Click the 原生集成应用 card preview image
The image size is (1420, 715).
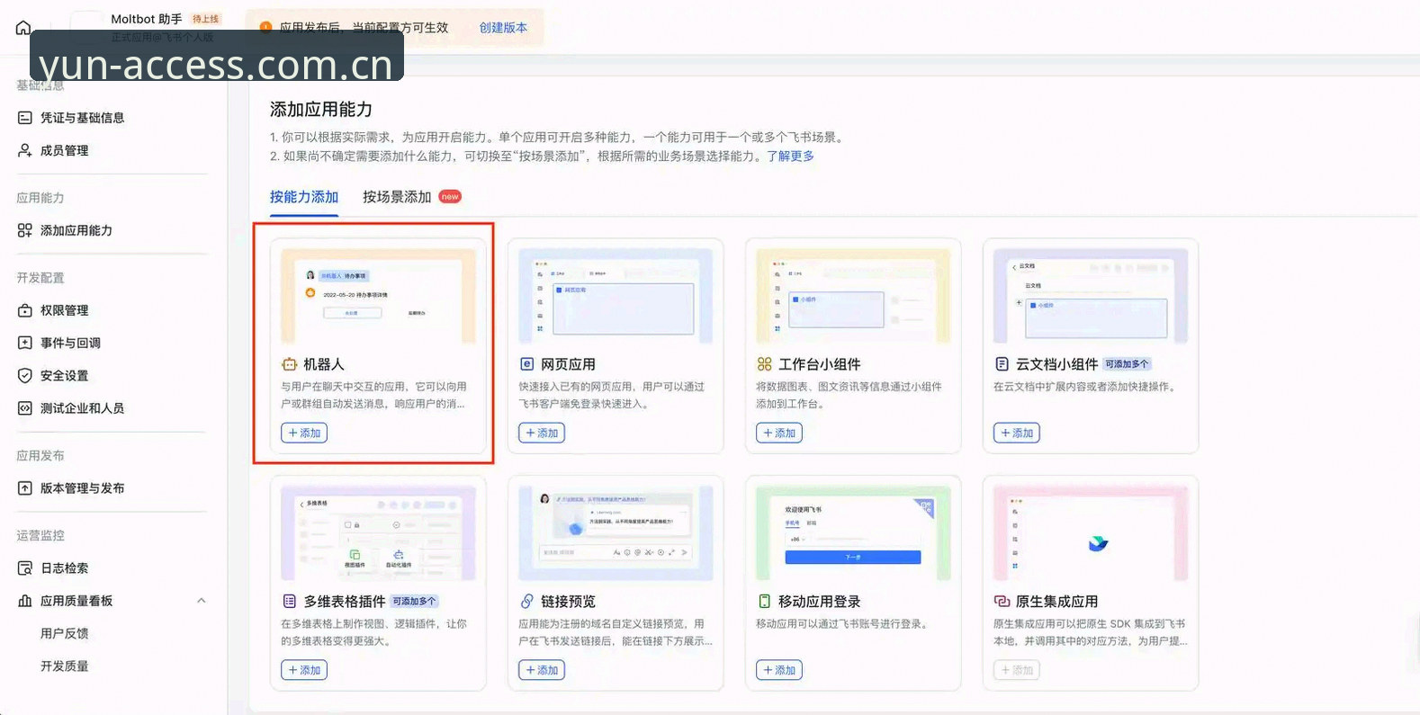[x=1091, y=533]
